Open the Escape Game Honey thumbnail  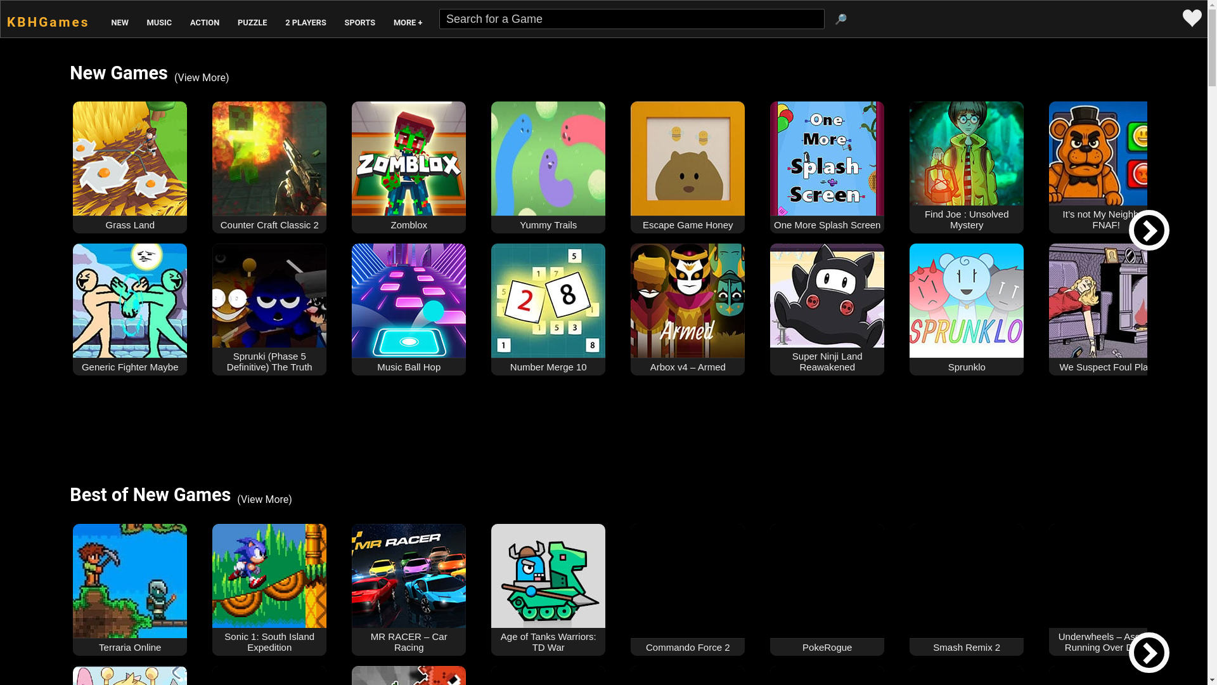[x=688, y=159]
